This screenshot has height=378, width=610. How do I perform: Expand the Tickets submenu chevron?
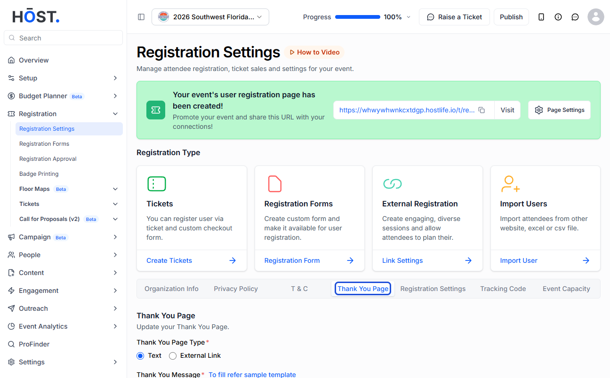(x=115, y=204)
